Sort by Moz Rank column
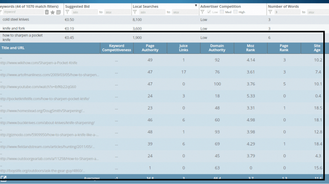The width and height of the screenshot is (329, 184). pos(250,48)
